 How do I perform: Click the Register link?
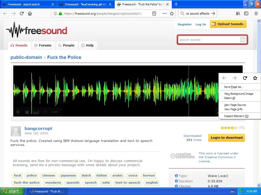tap(185, 24)
